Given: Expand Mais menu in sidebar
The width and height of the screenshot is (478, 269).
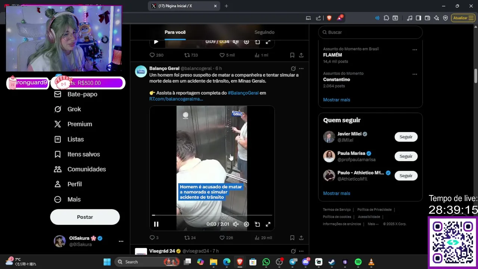Looking at the screenshot, I should point(68,200).
